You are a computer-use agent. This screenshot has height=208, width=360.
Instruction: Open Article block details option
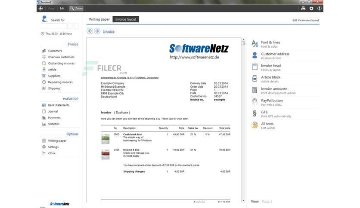285,79
